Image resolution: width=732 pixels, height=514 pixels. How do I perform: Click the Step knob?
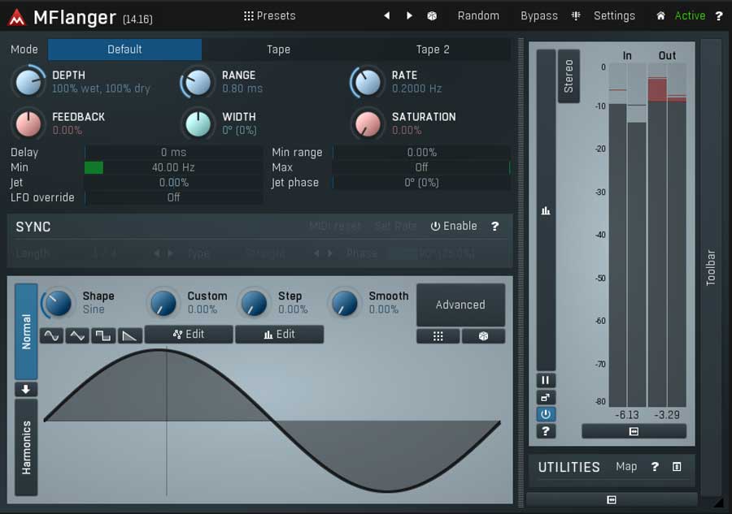pyautogui.click(x=254, y=304)
